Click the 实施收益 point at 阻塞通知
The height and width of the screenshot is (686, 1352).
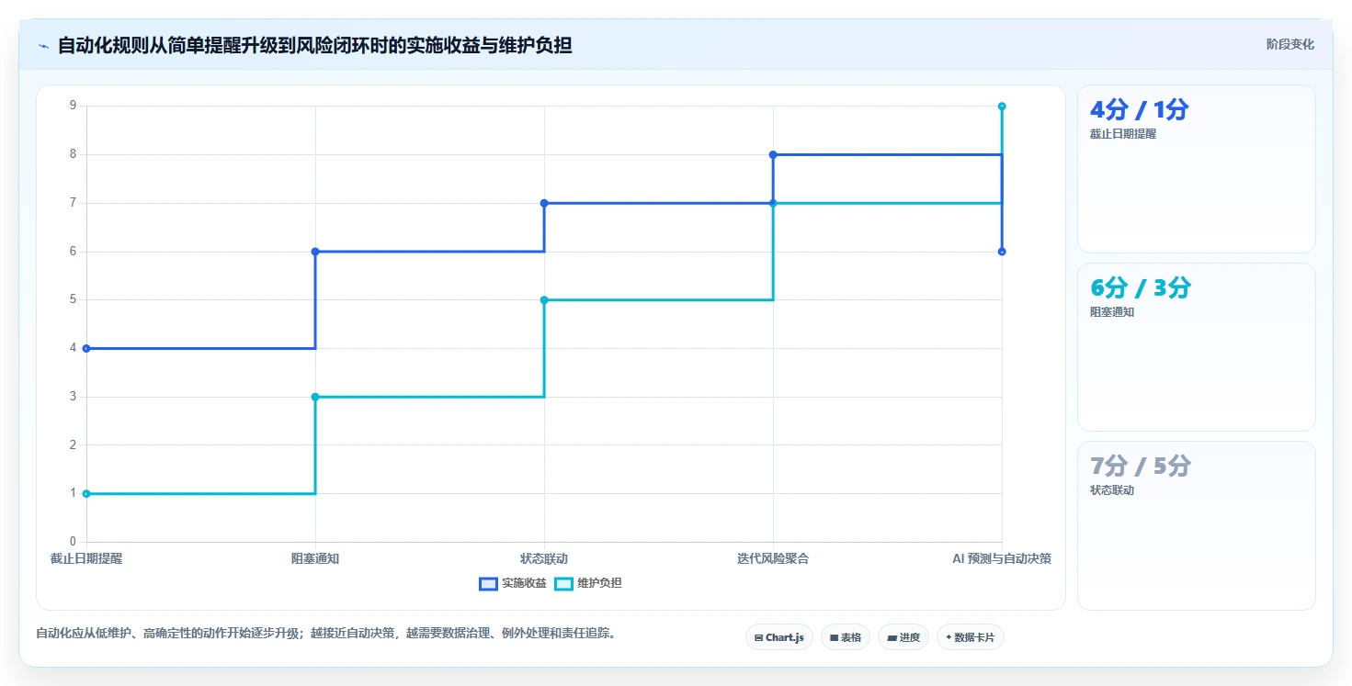click(x=315, y=252)
